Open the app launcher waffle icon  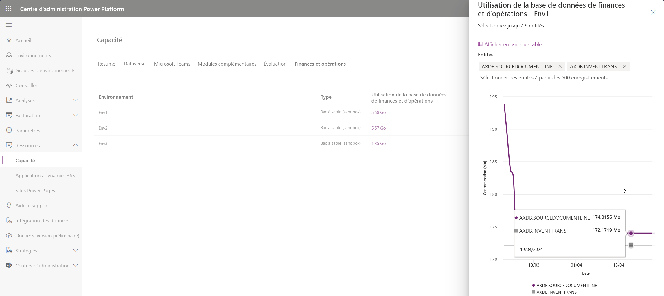point(9,9)
